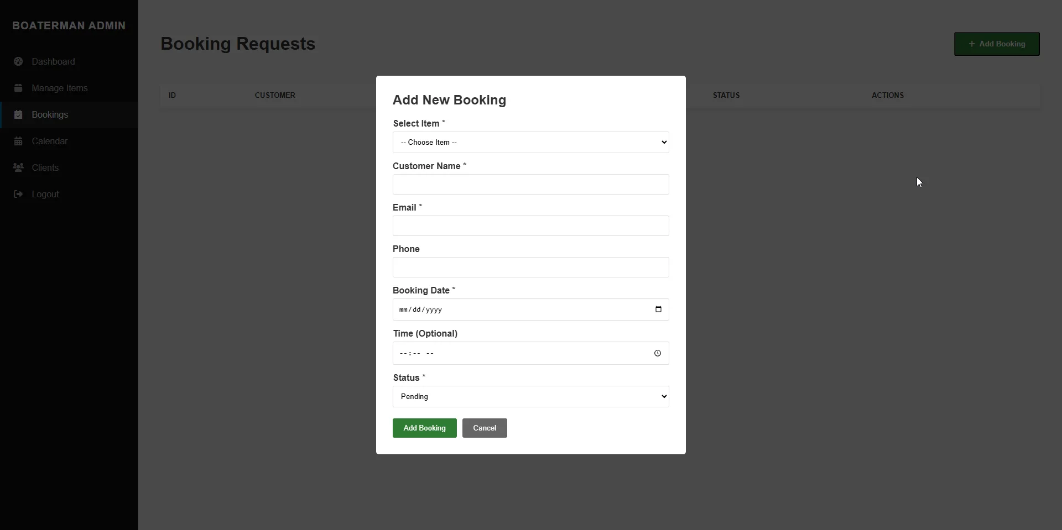Click the Manage Items box icon
1062x530 pixels.
[18, 88]
